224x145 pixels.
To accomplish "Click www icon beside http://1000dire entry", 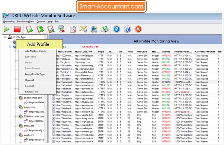I will [x=26, y=121].
